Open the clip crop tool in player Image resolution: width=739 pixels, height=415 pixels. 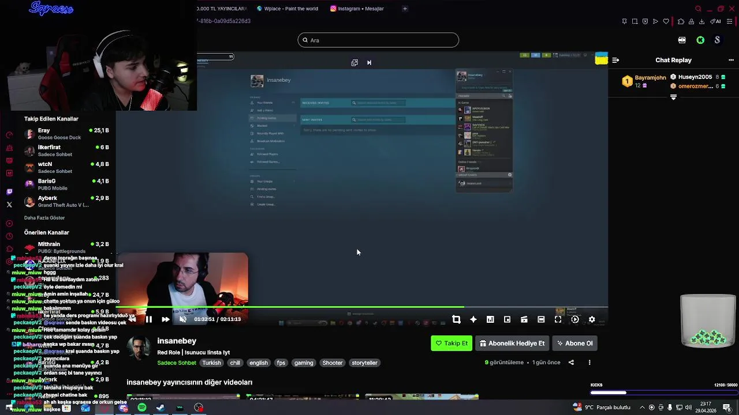[456, 319]
